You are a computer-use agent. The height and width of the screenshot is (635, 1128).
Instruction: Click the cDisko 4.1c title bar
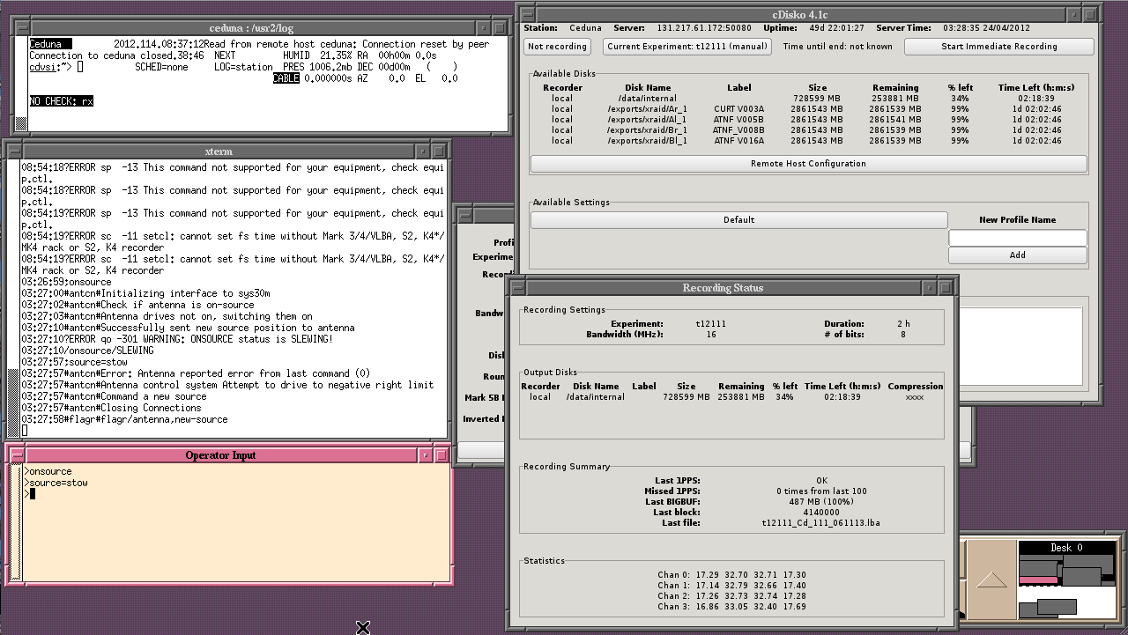pyautogui.click(x=799, y=14)
